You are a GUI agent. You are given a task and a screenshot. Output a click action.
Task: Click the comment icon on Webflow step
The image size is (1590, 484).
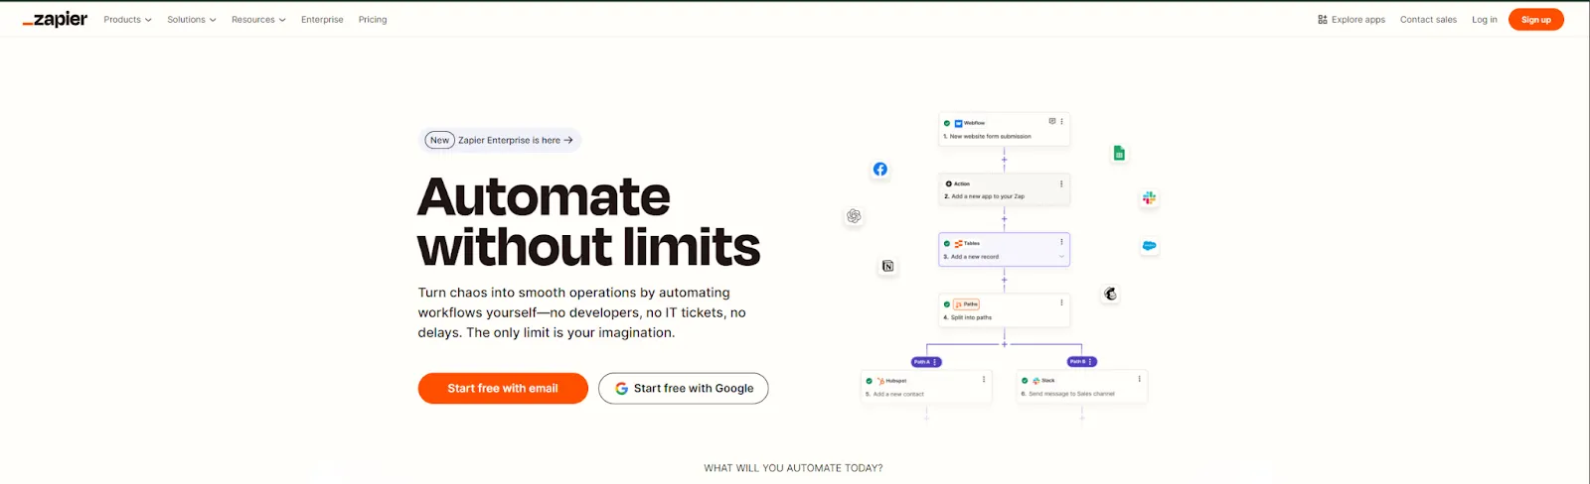1052,121
